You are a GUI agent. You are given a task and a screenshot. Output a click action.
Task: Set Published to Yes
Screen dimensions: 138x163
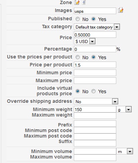(x=93, y=19)
